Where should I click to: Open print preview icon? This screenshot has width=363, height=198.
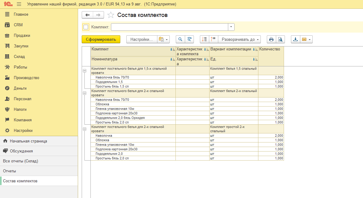click(280, 39)
